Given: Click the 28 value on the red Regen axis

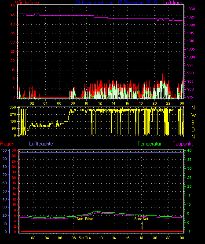Looking at the screenshot, I should click(14, 156).
